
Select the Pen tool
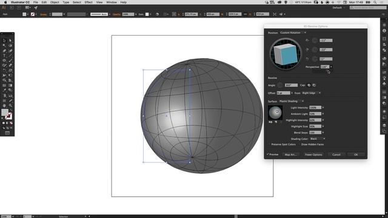tap(4, 50)
